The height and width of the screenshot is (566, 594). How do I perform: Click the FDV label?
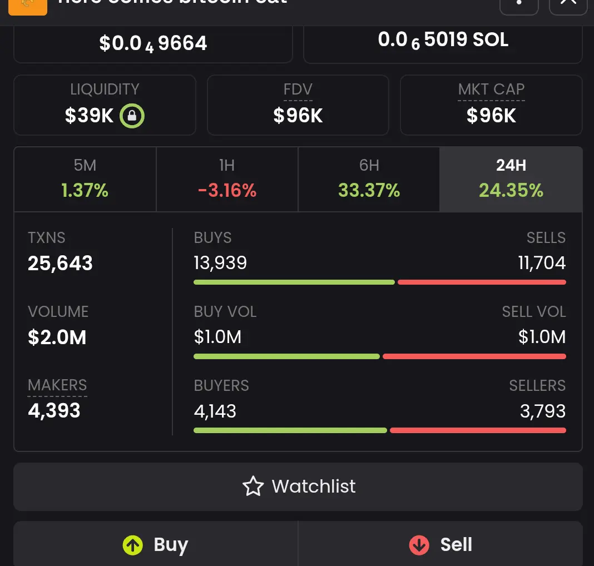click(298, 90)
